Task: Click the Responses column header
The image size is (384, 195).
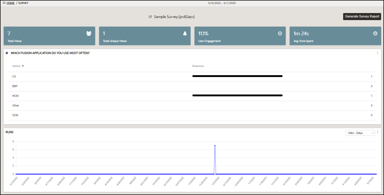Action: 198,66
